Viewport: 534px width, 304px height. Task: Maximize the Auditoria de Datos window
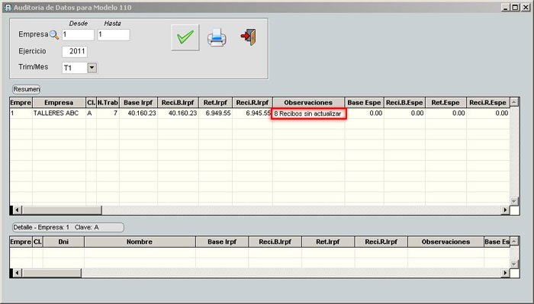(x=515, y=7)
